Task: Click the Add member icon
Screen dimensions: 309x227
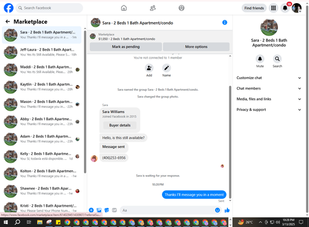Action: click(149, 68)
